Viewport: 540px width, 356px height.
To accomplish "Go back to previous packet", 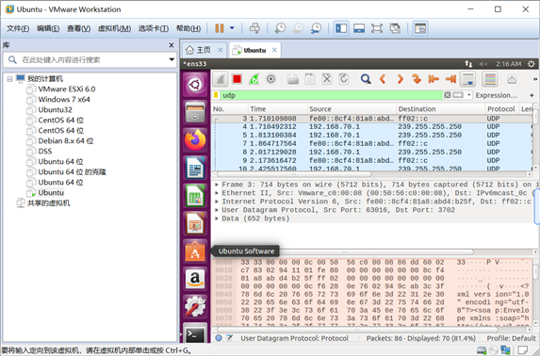I will tap(383, 79).
